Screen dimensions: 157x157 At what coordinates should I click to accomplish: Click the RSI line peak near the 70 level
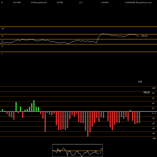coord(103,34)
